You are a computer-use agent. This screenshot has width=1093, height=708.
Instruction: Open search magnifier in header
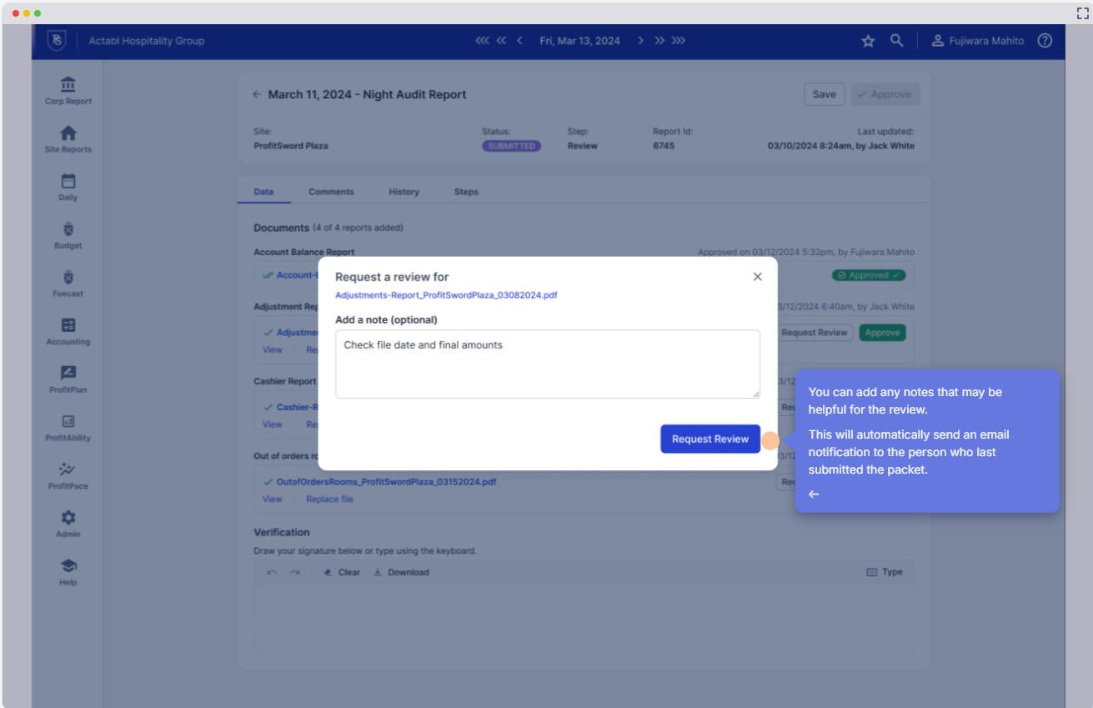point(896,40)
